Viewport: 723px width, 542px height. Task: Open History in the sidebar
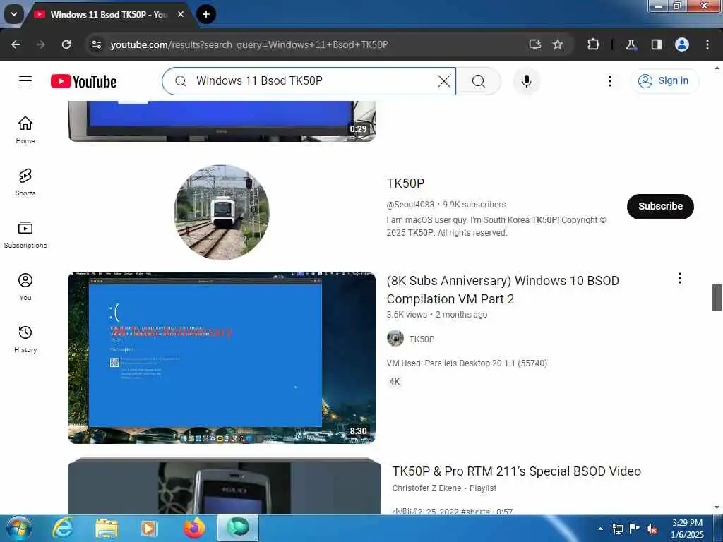[x=25, y=339]
